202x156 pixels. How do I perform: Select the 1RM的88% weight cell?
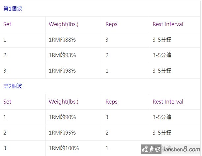(x=73, y=40)
